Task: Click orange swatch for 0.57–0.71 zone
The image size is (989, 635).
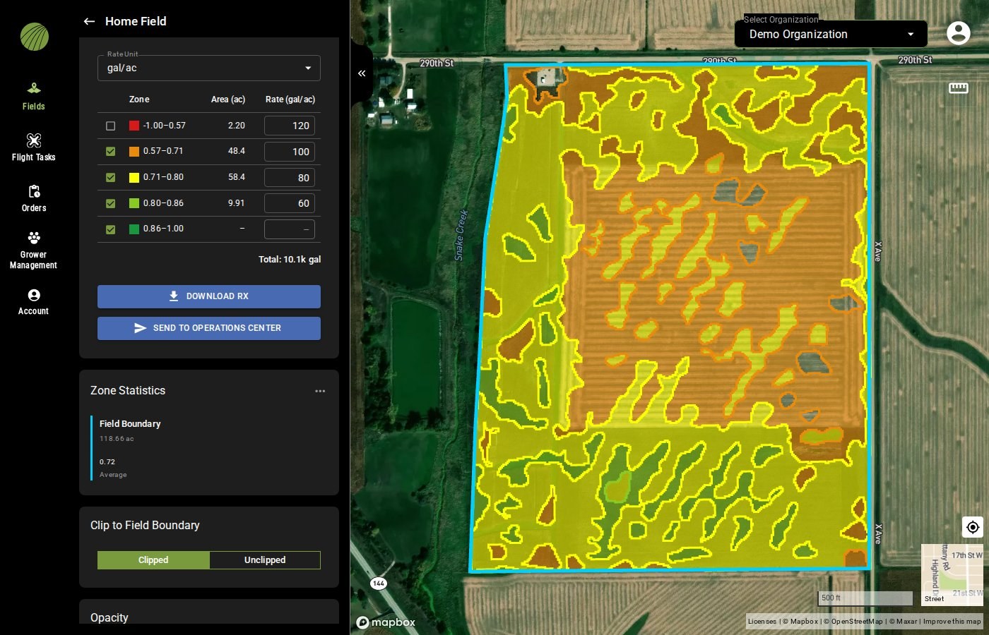Action: coord(134,151)
